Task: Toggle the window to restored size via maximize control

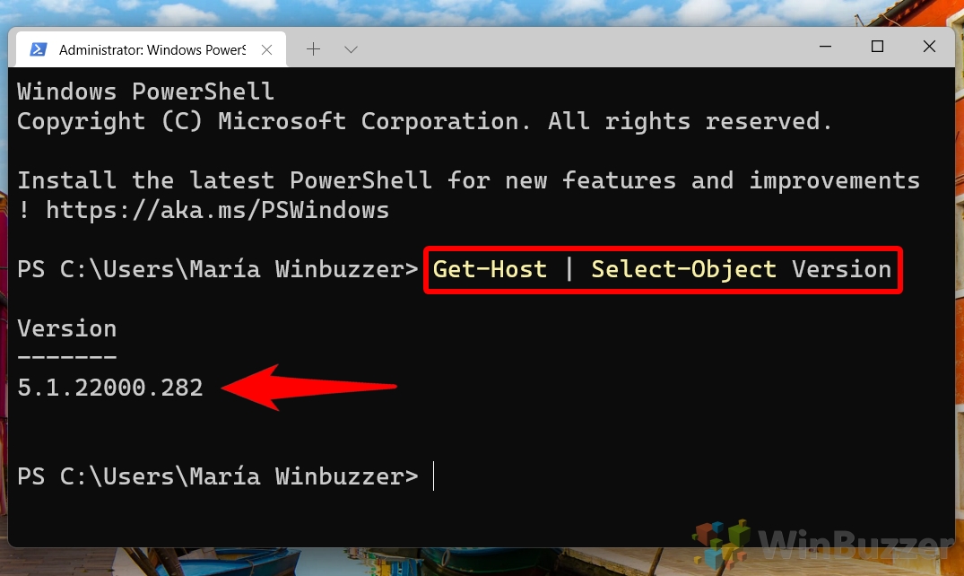Action: (x=876, y=46)
